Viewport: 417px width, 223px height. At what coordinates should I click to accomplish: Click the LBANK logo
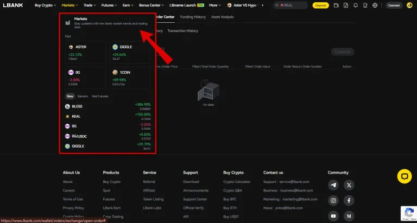pyautogui.click(x=13, y=5)
